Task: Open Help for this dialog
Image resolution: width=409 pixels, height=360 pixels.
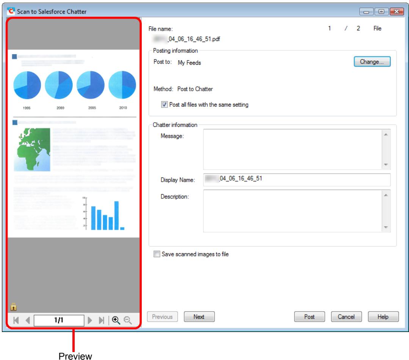Action: [x=383, y=316]
